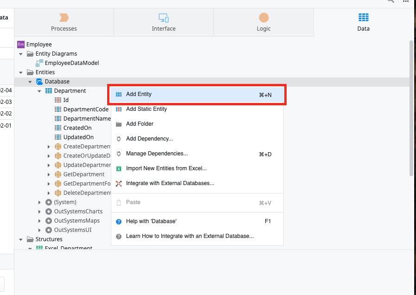Expand the OutSystemsCharts module
The width and height of the screenshot is (416, 295).
pyautogui.click(x=39, y=212)
